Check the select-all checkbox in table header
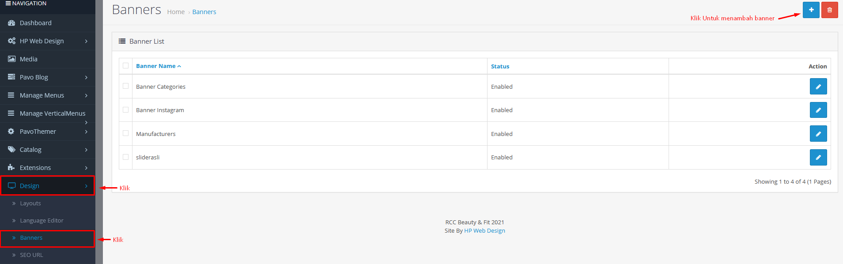843x264 pixels. pyautogui.click(x=126, y=66)
